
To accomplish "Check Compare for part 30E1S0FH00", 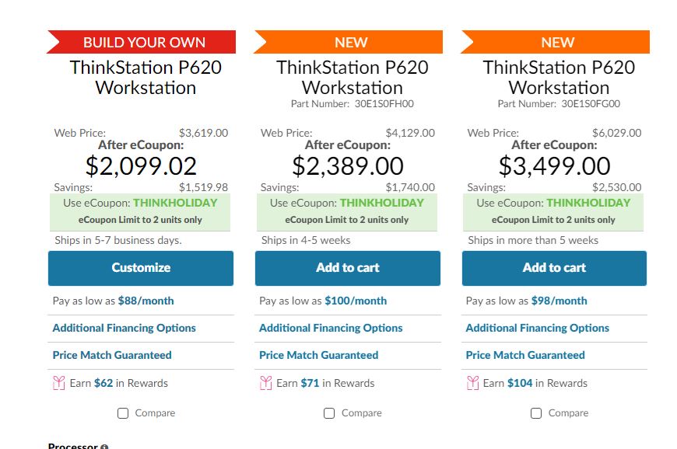I will coord(329,413).
